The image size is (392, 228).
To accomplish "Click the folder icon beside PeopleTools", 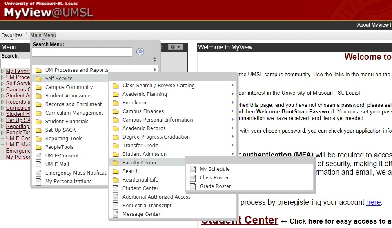I will pos(38,147).
